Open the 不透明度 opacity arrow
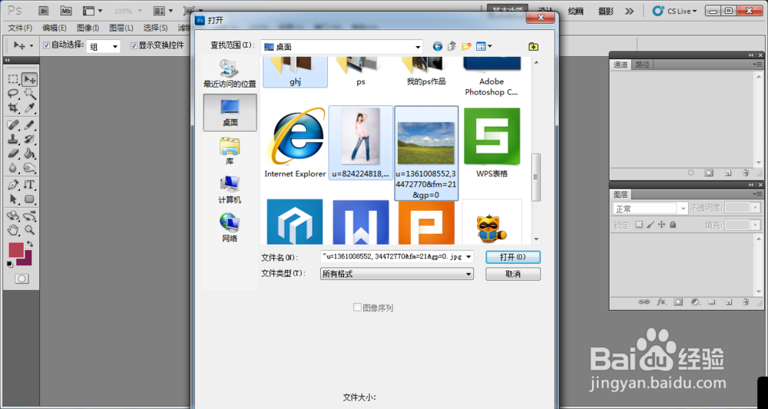Screen dimensions: 768x409 tap(756, 208)
